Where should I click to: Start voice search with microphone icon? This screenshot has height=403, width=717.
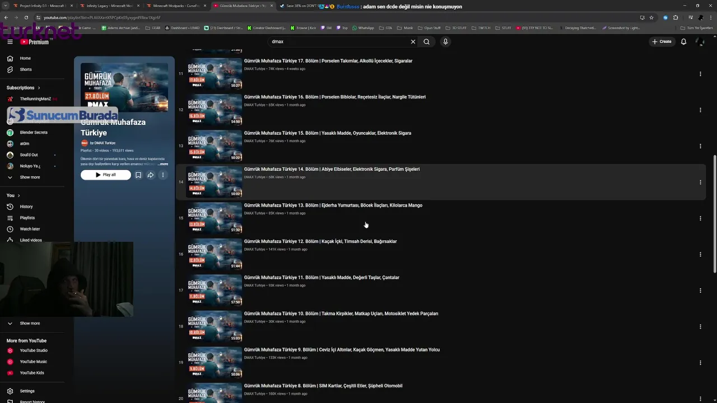pyautogui.click(x=445, y=41)
